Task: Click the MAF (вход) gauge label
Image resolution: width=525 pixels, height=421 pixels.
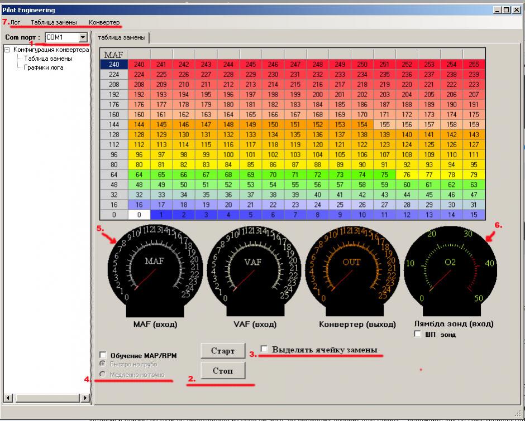Action: tap(155, 325)
